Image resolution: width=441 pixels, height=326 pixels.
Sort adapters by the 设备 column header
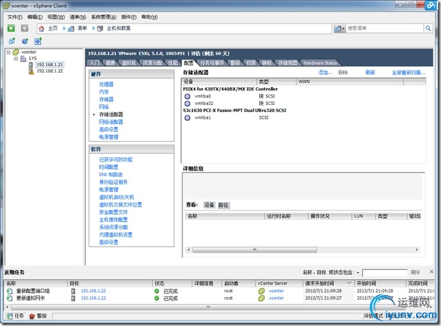coord(219,81)
